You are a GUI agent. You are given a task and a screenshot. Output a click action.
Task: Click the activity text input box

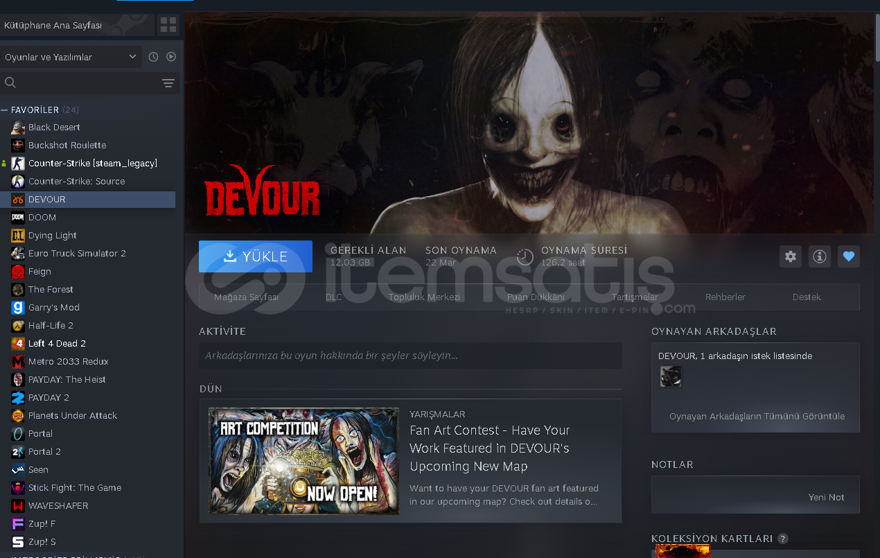[x=410, y=356]
